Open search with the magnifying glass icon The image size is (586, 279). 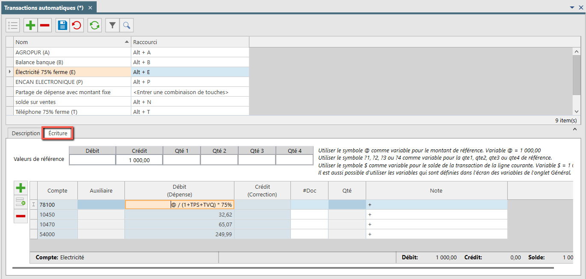[127, 26]
